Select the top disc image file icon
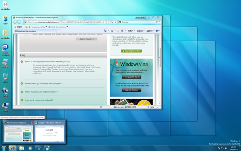This screenshot has height=151, width=241. point(5,6)
